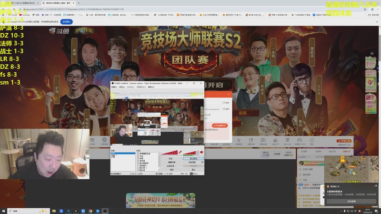Viewport: 381px width, 214px height.
Task: Click the Douyu logo on the page banner
Action: tap(59, 31)
